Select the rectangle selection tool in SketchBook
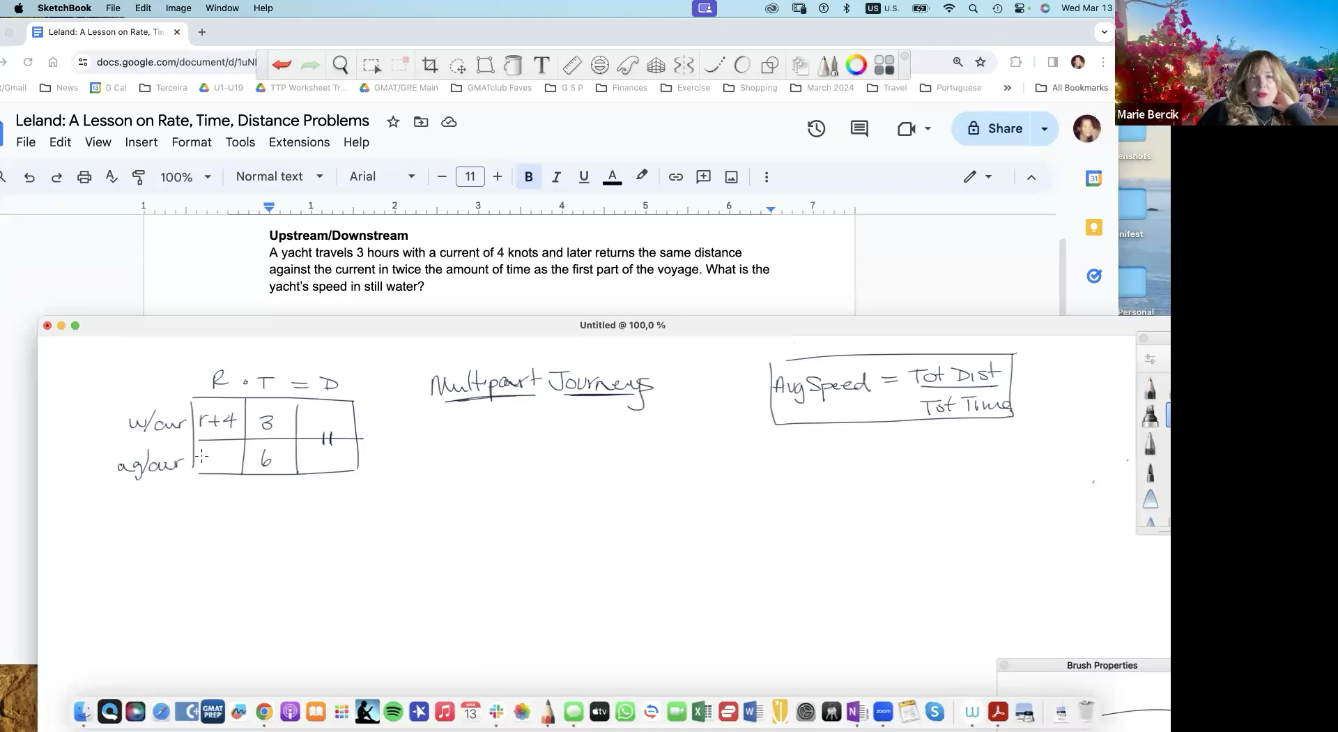 [x=371, y=66]
